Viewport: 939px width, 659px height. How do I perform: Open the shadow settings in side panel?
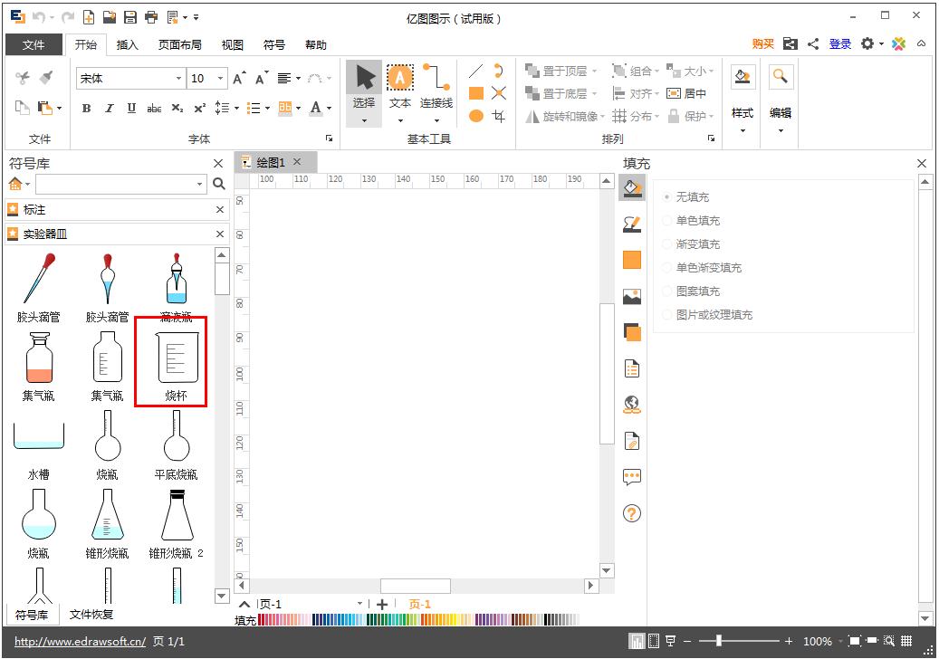(x=632, y=332)
